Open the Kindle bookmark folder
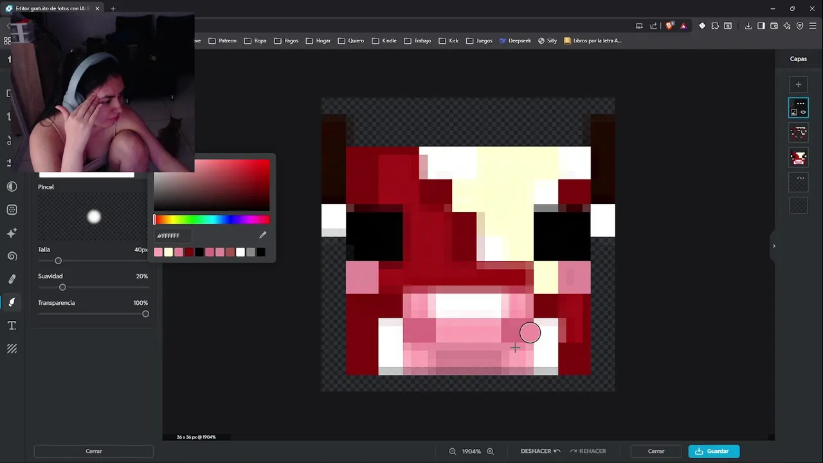823x463 pixels. 384,41
